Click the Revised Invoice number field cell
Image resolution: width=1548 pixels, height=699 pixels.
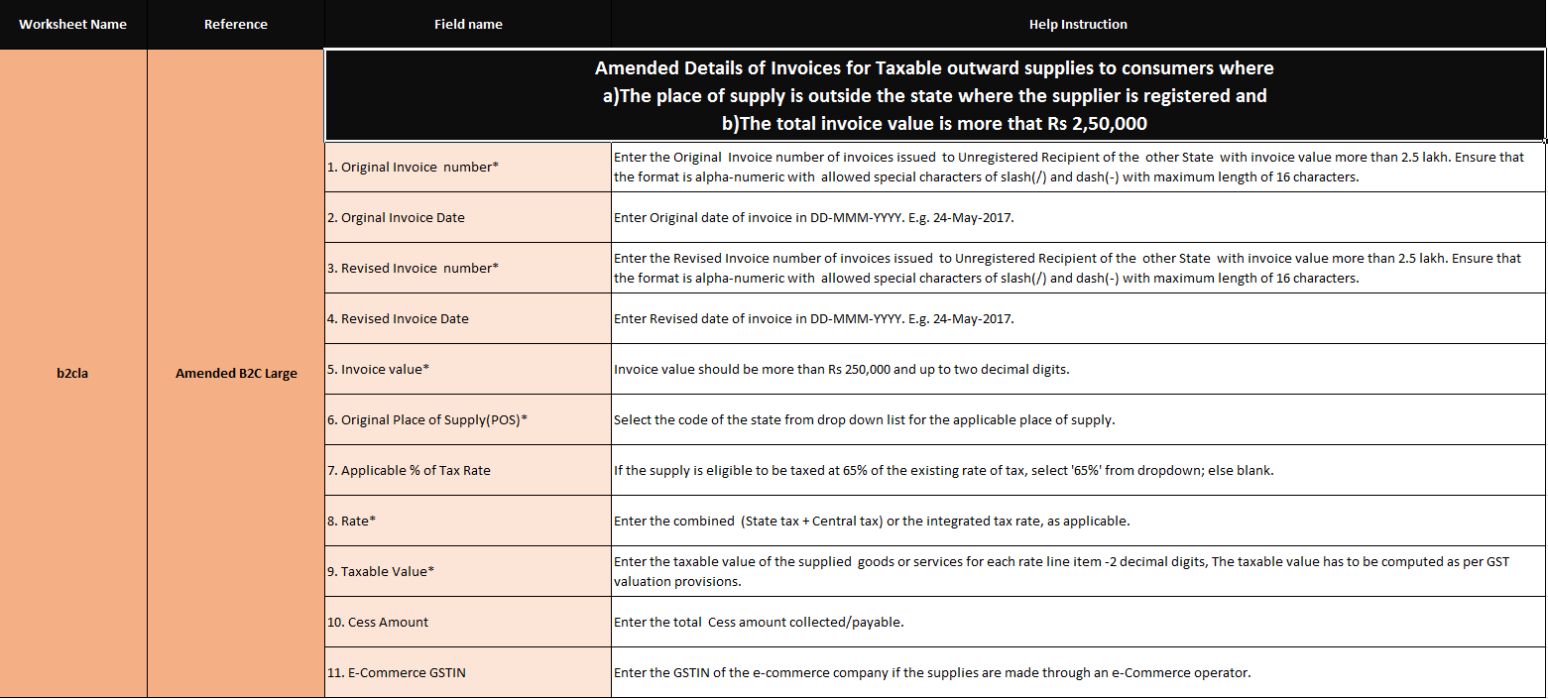click(468, 268)
